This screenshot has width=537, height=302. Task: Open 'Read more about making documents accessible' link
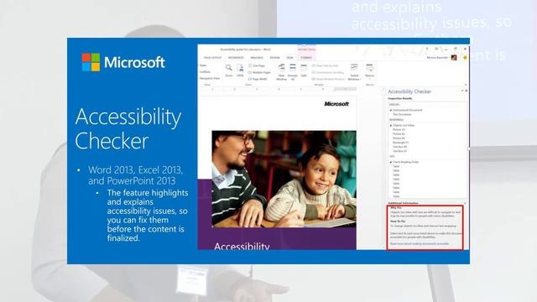tap(420, 244)
